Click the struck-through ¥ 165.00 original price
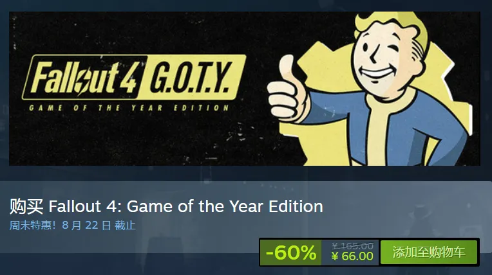The width and height of the screenshot is (492, 275). pos(352,246)
